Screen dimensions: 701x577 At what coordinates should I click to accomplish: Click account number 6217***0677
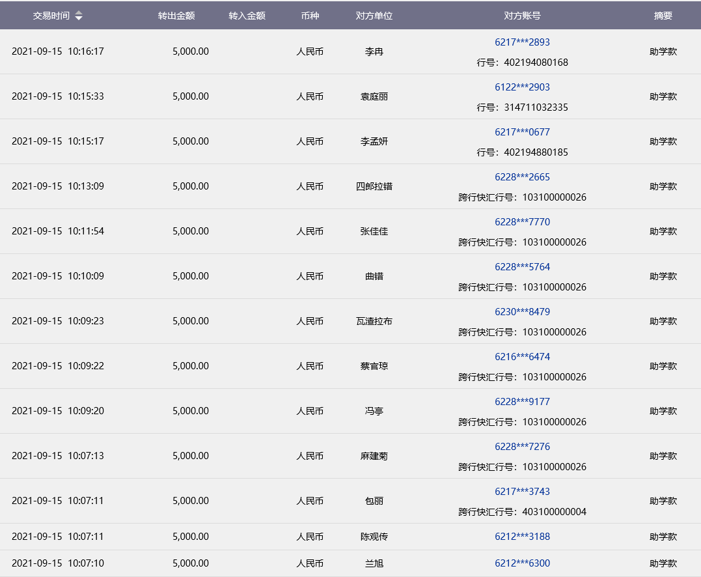point(522,132)
